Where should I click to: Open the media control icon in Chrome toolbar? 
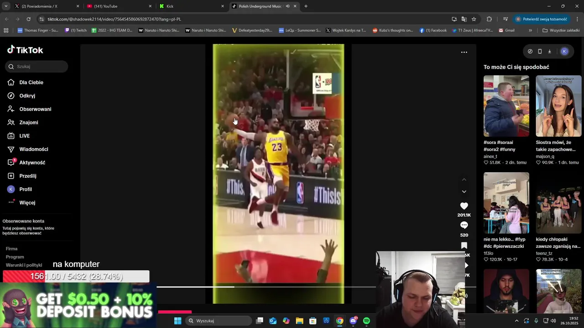coord(506,19)
